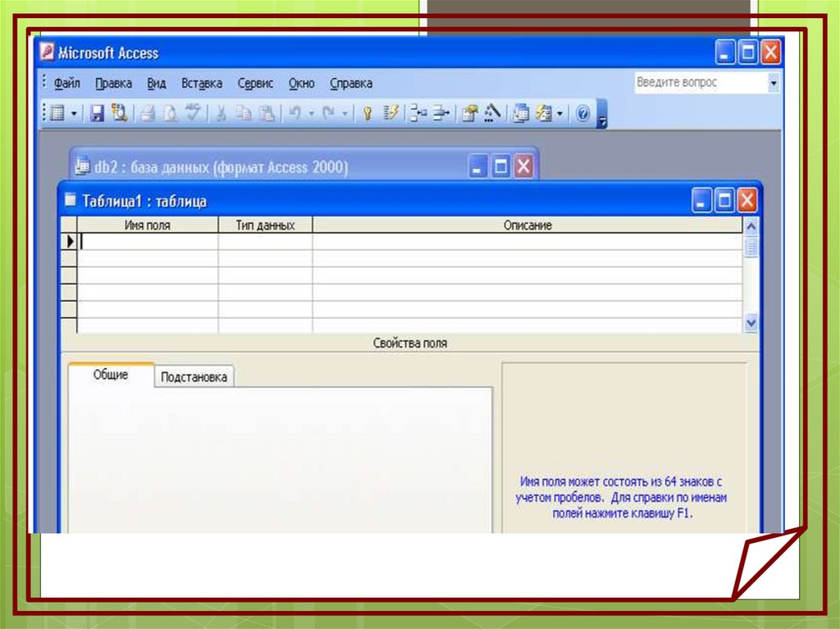Maximize the db2 database window

tap(500, 166)
